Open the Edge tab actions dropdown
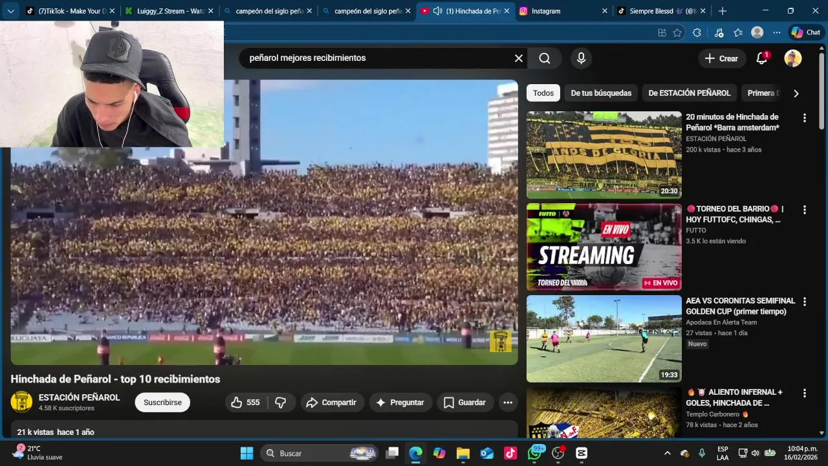Screen dimensions: 828x466 pyautogui.click(x=11, y=11)
